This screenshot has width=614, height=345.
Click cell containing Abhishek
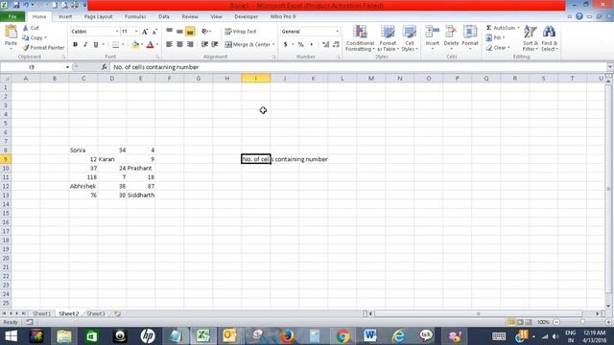pos(83,186)
